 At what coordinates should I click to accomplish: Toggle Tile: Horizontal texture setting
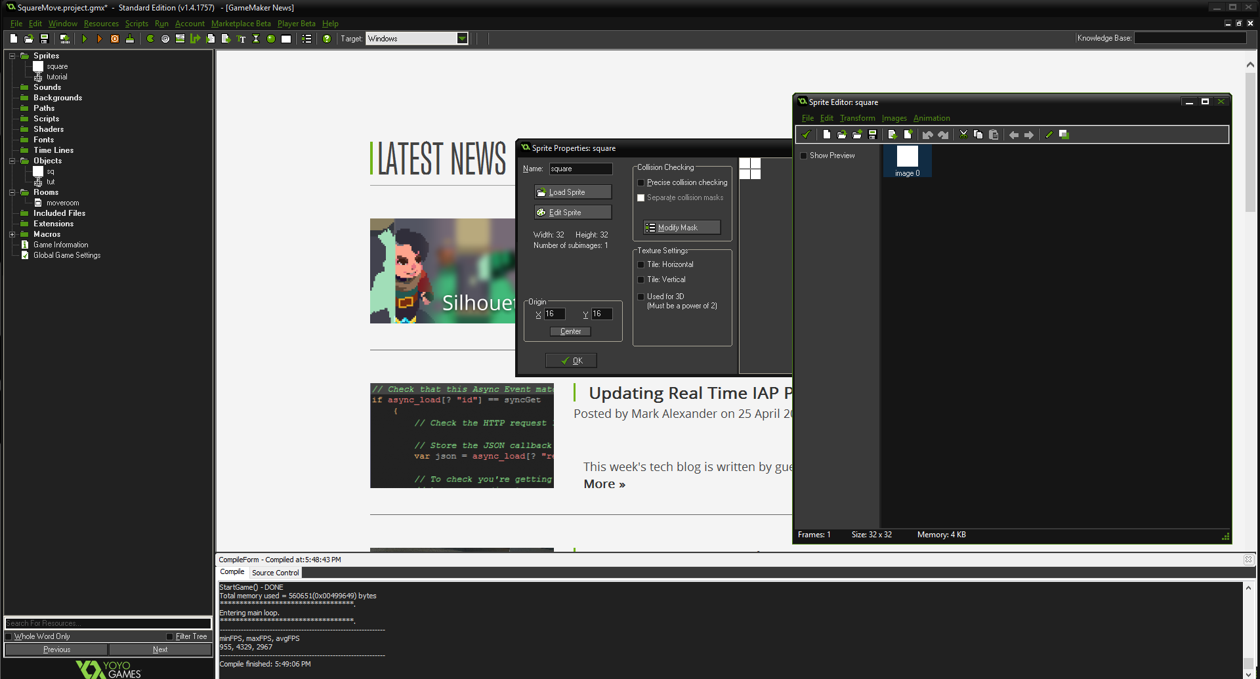(641, 264)
